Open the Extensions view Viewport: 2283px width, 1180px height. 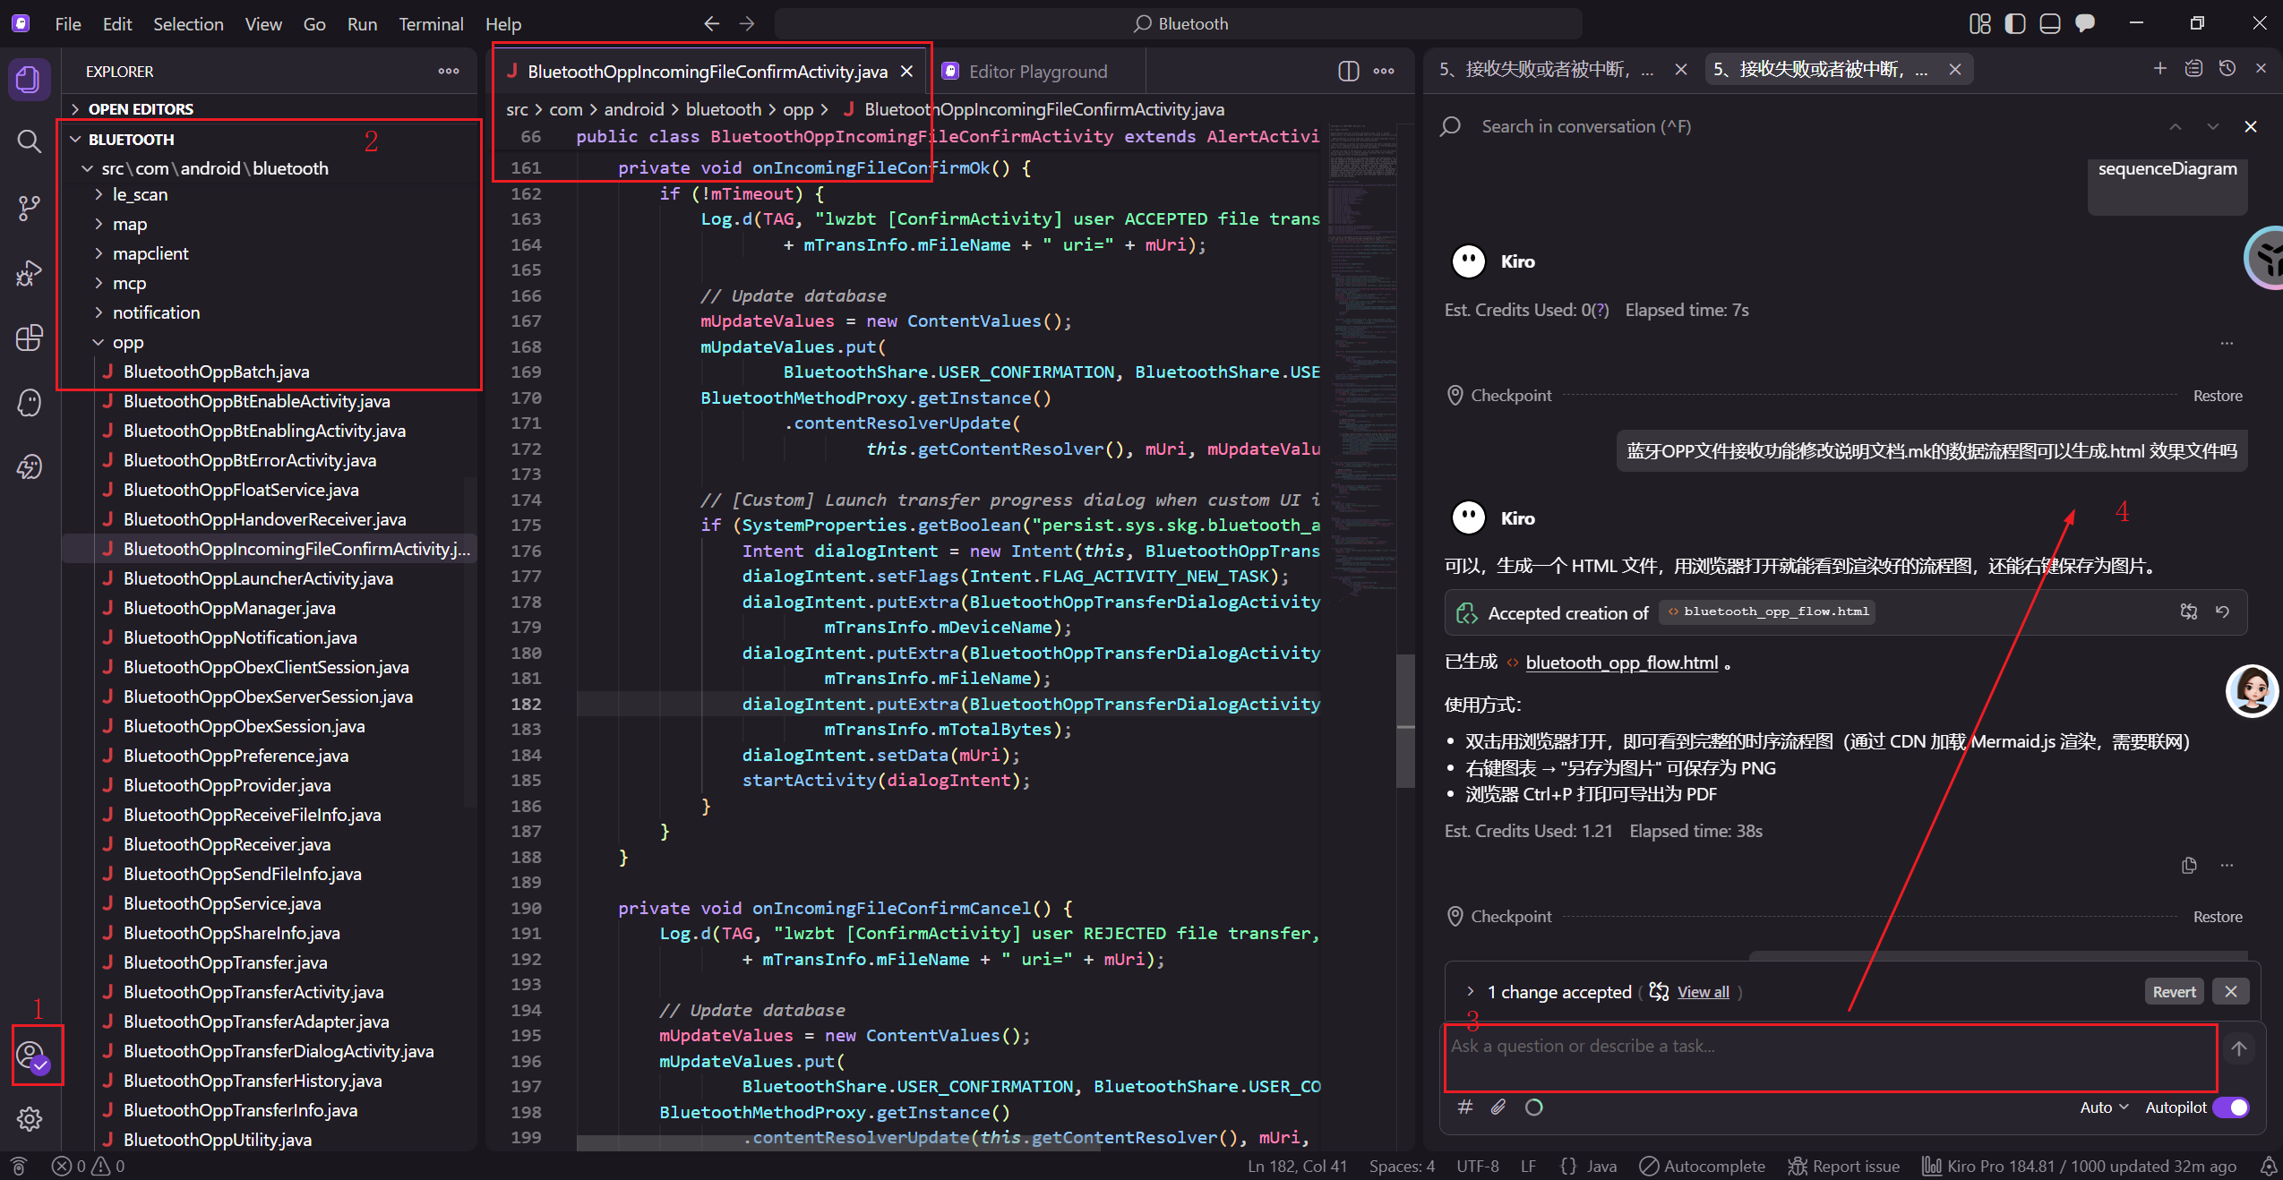point(29,338)
